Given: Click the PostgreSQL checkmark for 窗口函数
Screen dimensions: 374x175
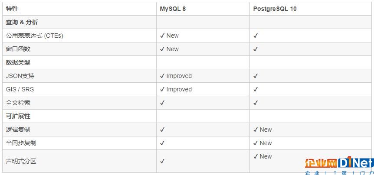Looking at the screenshot, I should pyautogui.click(x=256, y=49).
